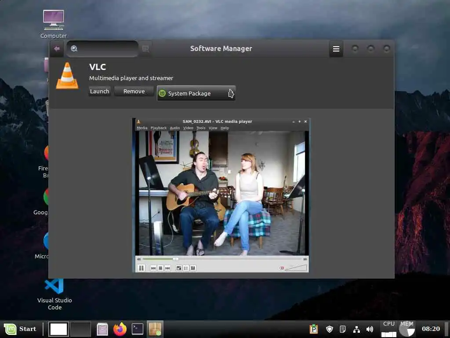The image size is (450, 338).
Task: Open the Mint Start menu
Action: (20, 329)
